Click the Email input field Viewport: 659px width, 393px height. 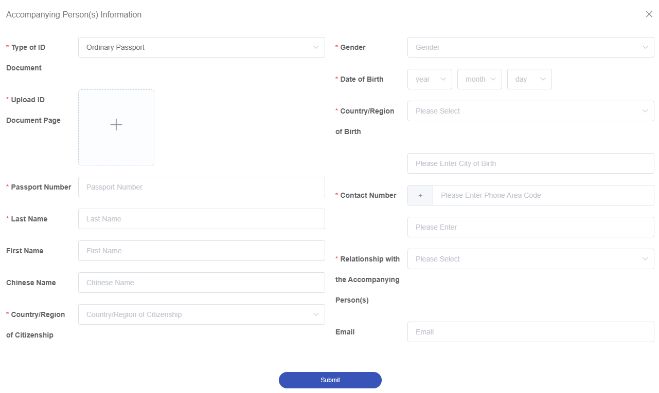coord(530,332)
